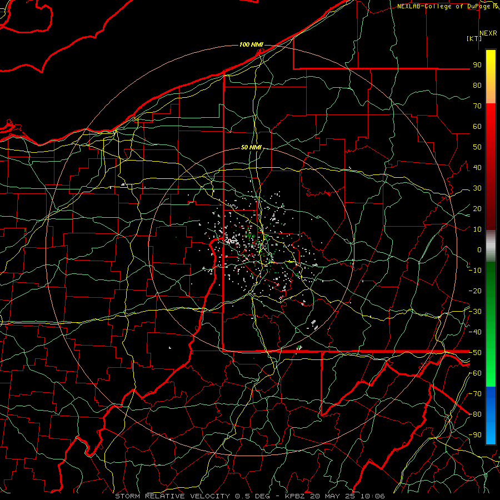
Task: Click the -70 value on velocity scale
Action: click(475, 394)
